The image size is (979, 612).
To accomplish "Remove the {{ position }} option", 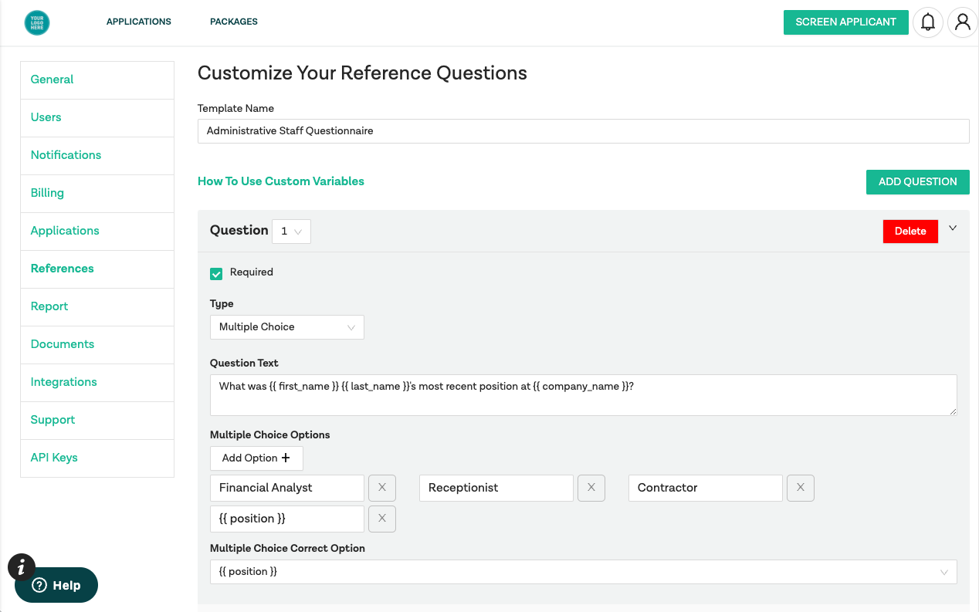I will click(x=382, y=519).
